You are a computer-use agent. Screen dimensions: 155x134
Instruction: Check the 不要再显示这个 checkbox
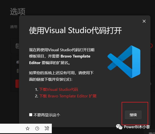click(31, 115)
